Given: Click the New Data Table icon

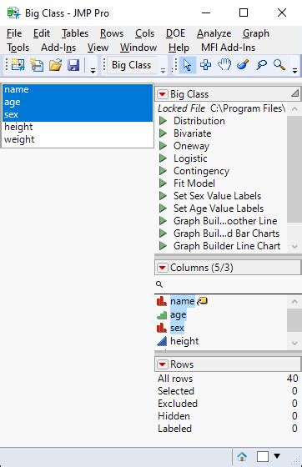Looking at the screenshot, I should click(18, 65).
